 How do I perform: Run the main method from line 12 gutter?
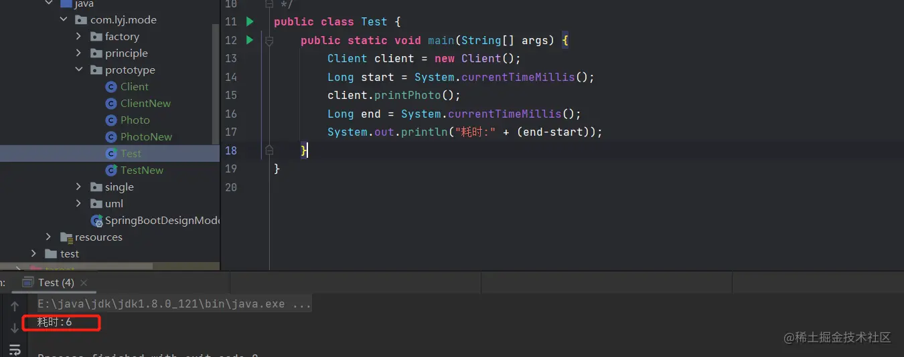[250, 40]
